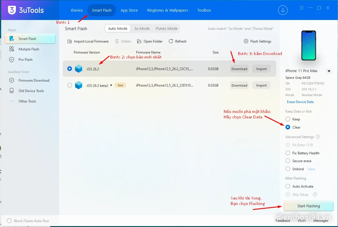Click the iPhone12,3,iPhone12,5_26.2_23C55 firmware name

pyautogui.click(x=165, y=69)
